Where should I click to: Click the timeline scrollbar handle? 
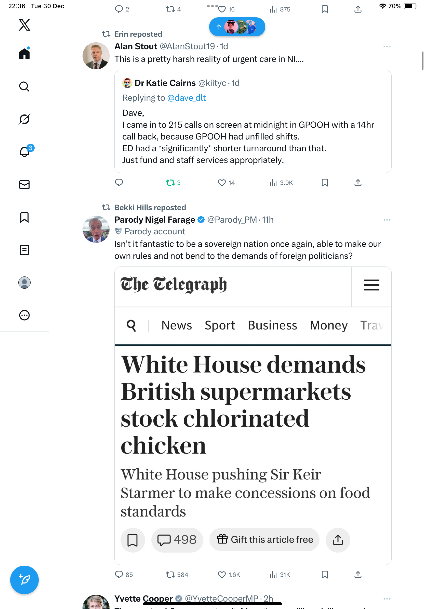[x=422, y=61]
